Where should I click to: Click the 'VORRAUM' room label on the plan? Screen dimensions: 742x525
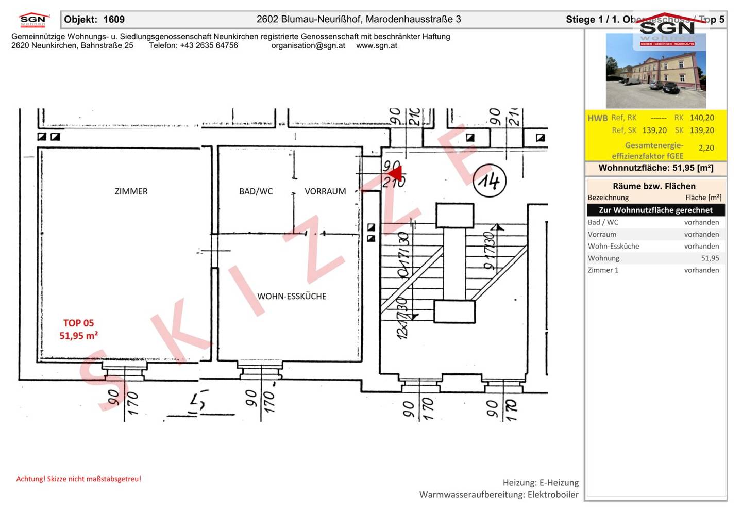pyautogui.click(x=325, y=191)
